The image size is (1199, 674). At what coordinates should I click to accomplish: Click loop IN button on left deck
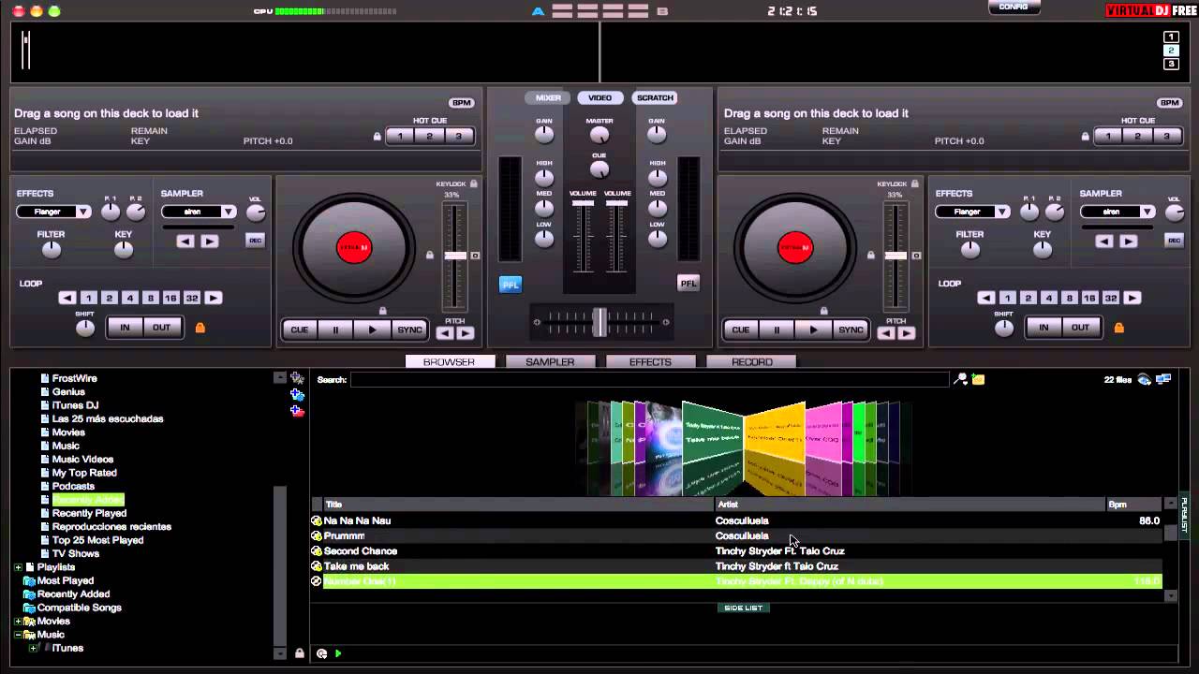tap(125, 328)
